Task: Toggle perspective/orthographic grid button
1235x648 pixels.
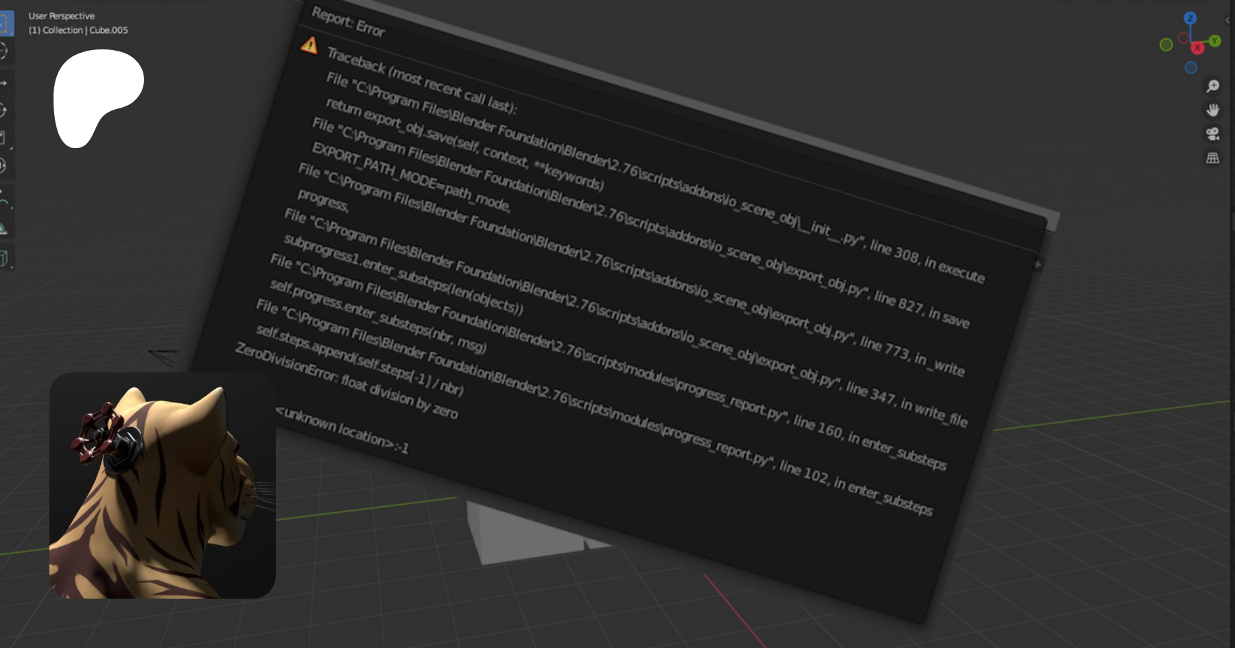Action: coord(1213,158)
